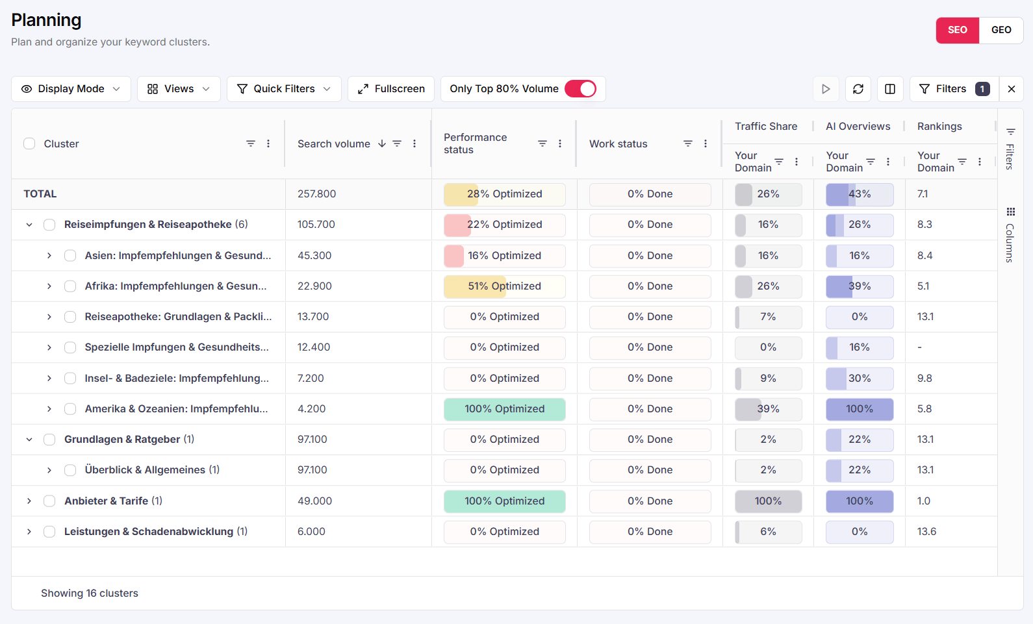
Task: Click the Fullscreen button
Action: click(x=391, y=89)
